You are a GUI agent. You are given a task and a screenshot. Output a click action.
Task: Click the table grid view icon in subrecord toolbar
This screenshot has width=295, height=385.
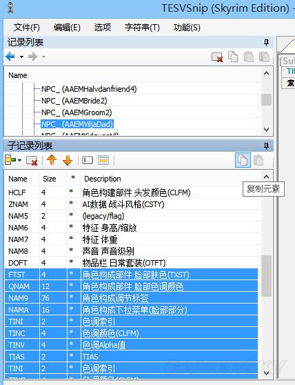(x=103, y=160)
